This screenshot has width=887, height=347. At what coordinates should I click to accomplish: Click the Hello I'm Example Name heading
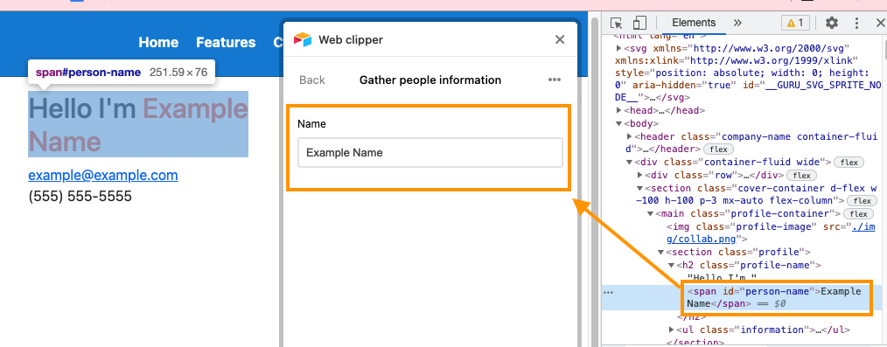point(138,124)
